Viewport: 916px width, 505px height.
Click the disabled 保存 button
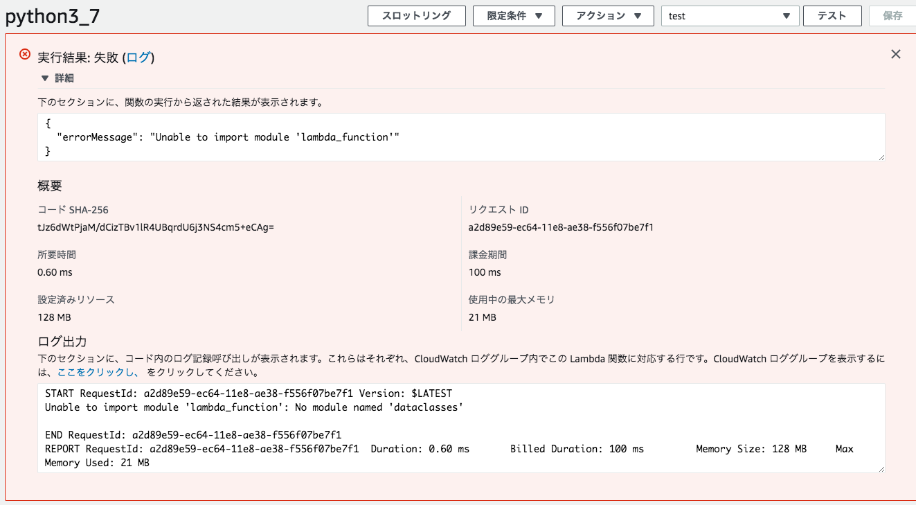tap(892, 15)
